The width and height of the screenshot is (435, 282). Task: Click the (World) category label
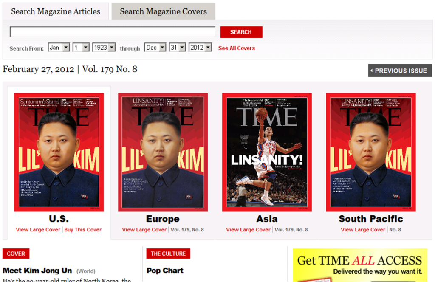click(86, 271)
